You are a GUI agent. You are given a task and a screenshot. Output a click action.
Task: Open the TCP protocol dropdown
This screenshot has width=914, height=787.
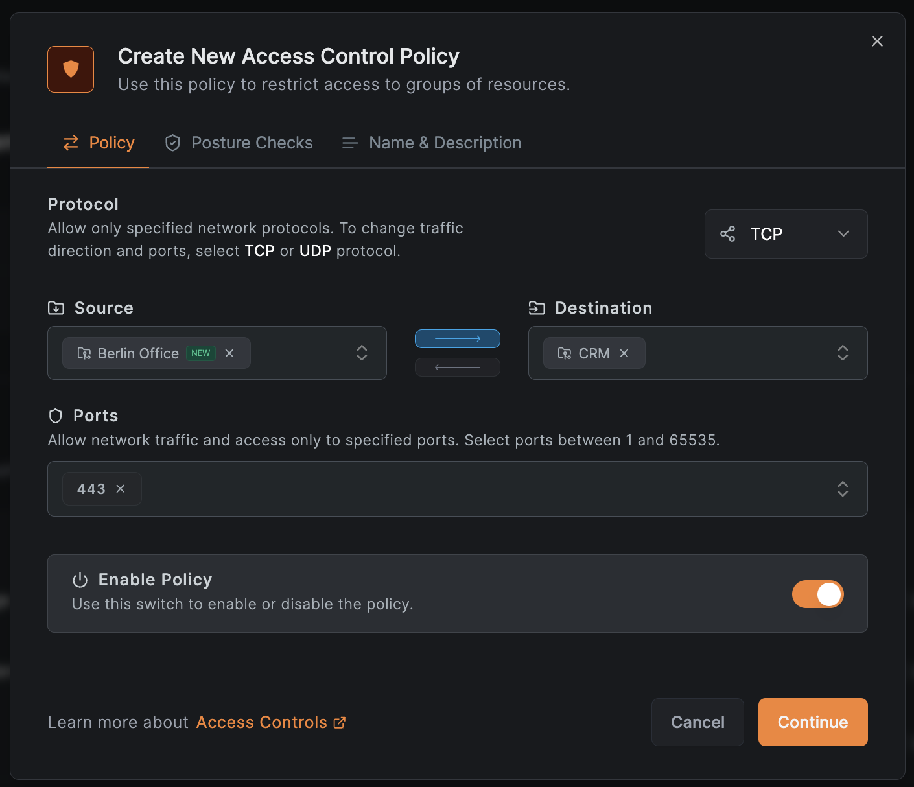(x=786, y=234)
